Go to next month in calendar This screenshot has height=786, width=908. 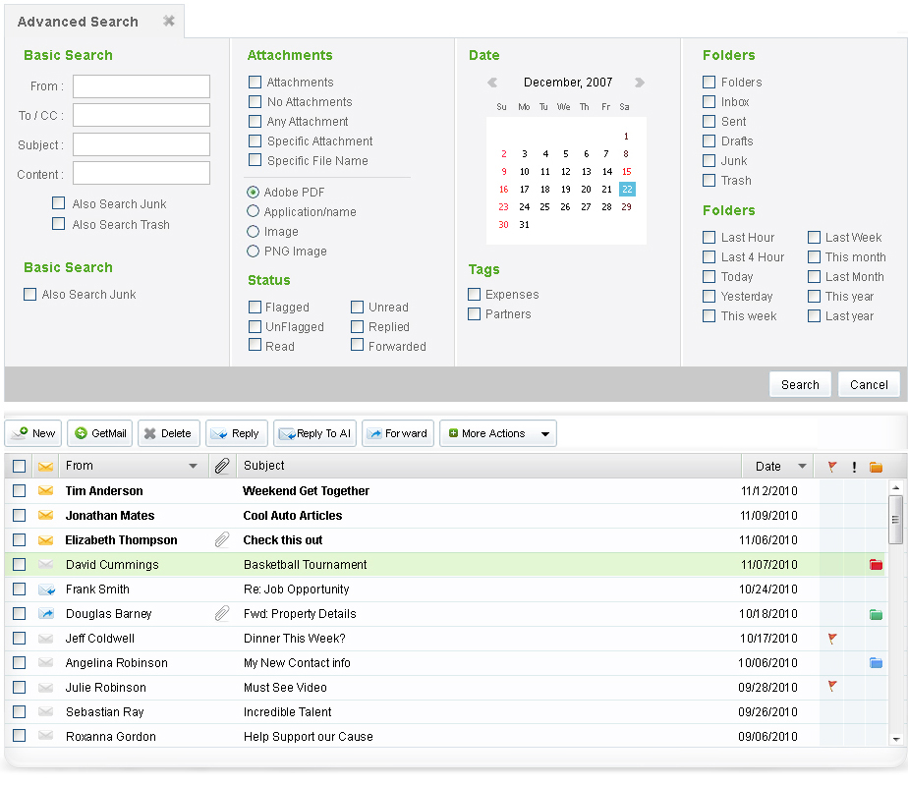(x=640, y=83)
